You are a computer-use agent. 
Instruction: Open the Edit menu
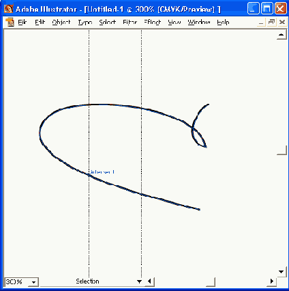tap(40, 23)
